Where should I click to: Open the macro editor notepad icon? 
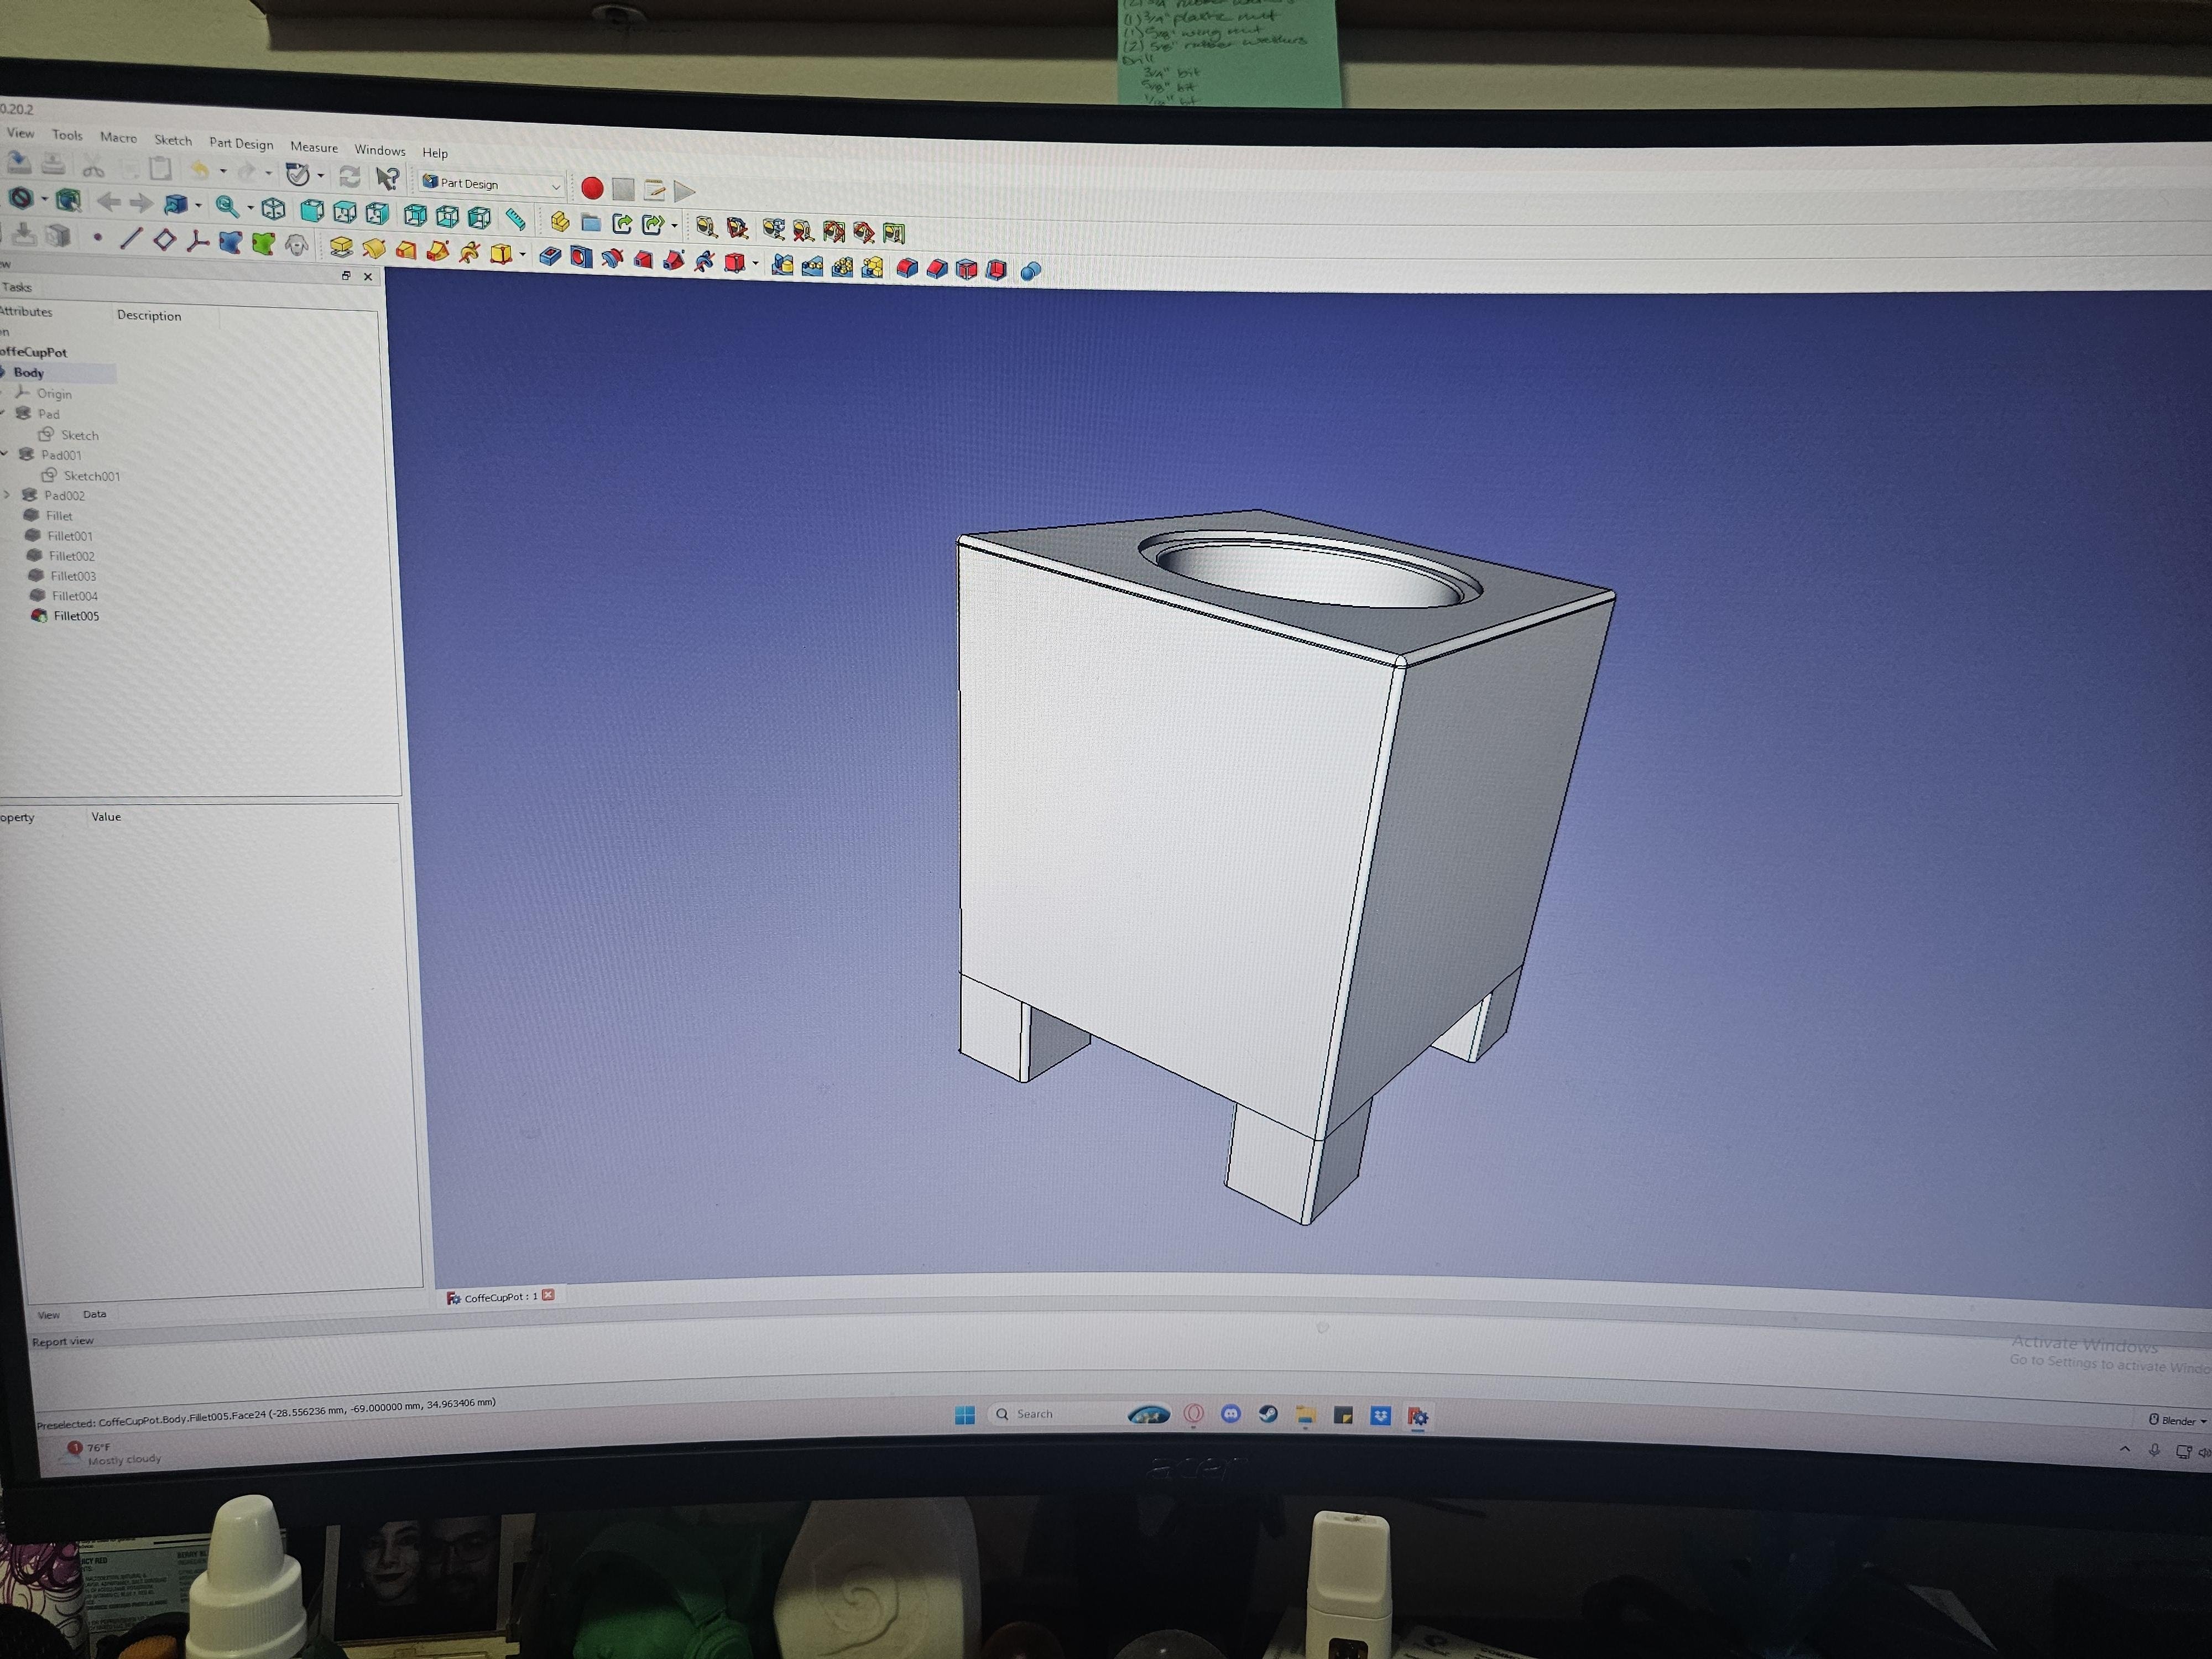654,189
